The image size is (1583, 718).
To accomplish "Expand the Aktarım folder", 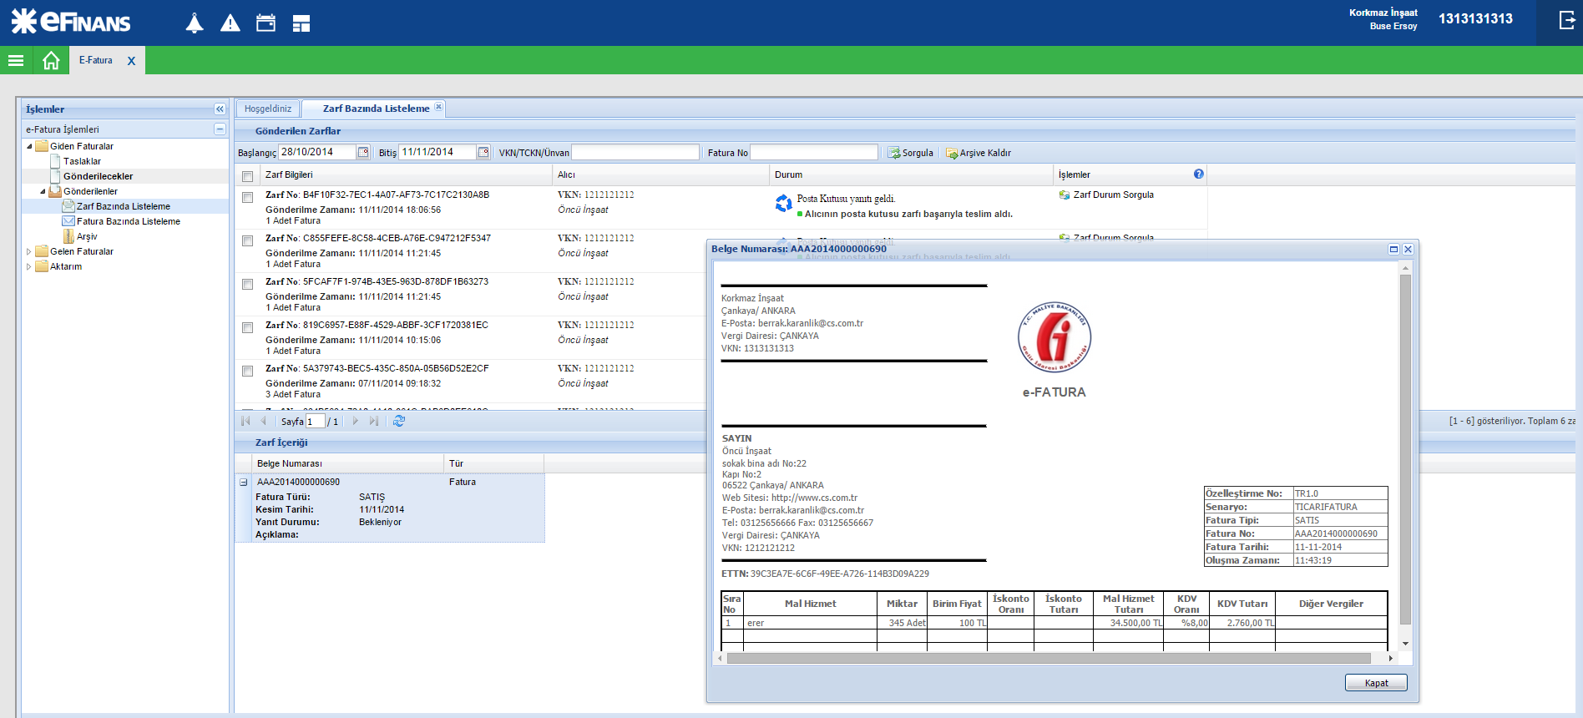I will [x=29, y=266].
